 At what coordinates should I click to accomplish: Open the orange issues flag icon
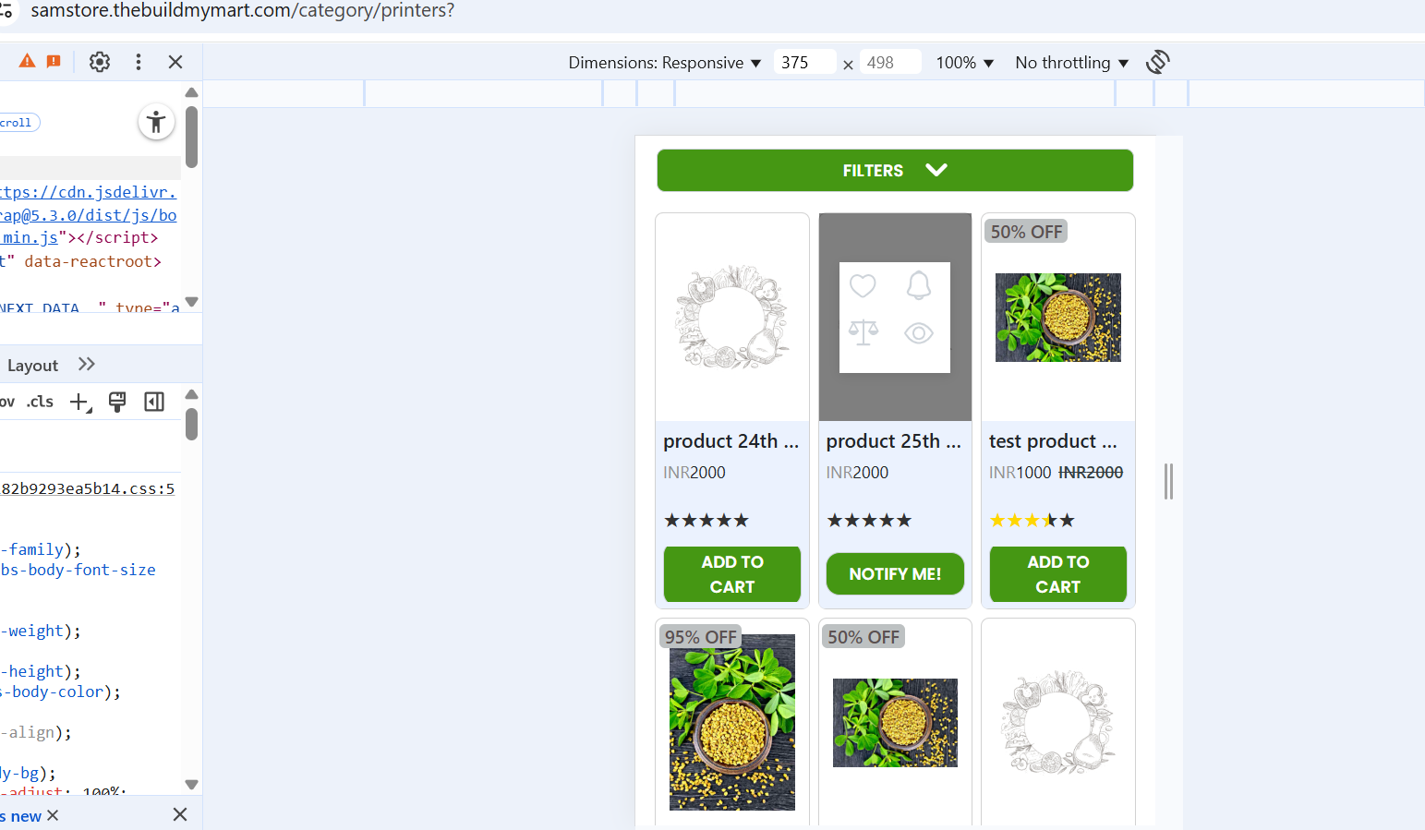[x=54, y=61]
